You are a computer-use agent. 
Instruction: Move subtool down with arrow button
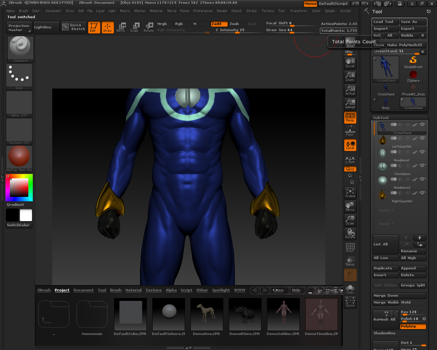420,238
